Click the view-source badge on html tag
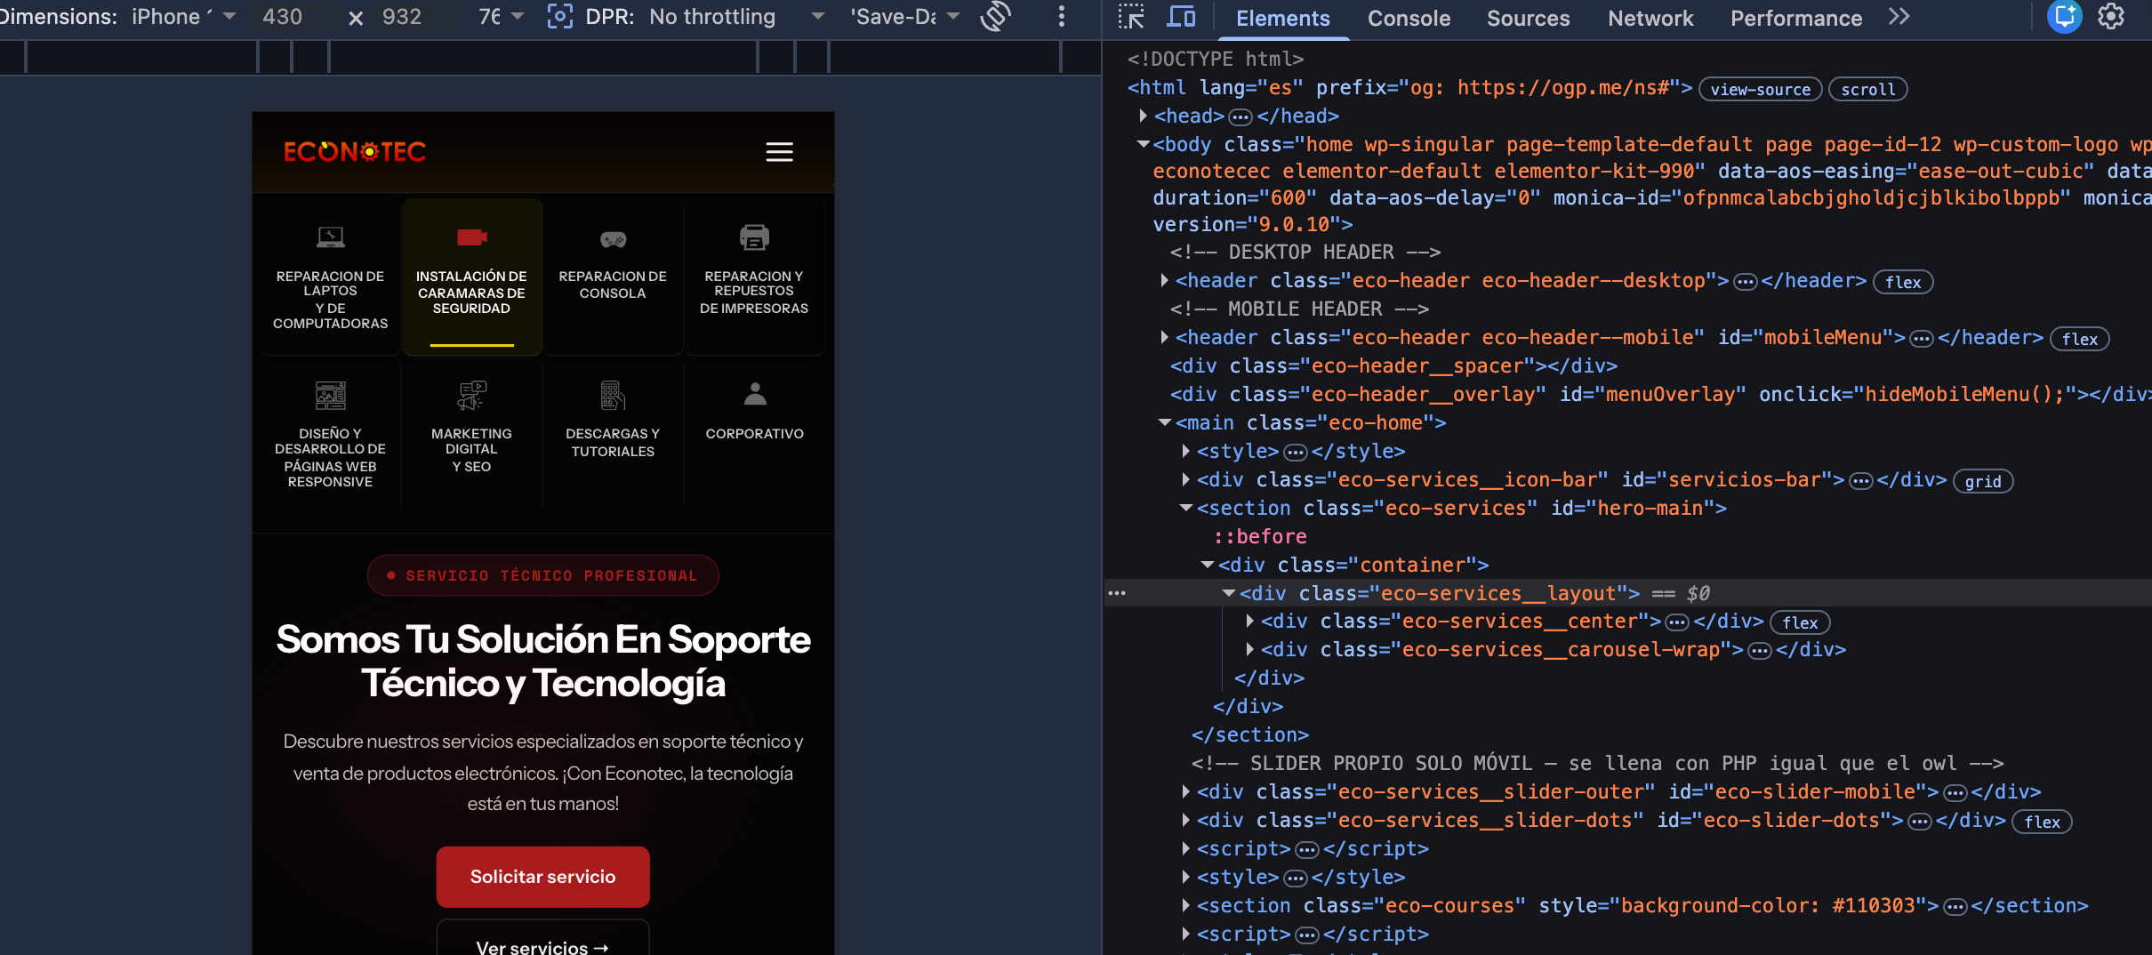The width and height of the screenshot is (2152, 955). [1760, 89]
